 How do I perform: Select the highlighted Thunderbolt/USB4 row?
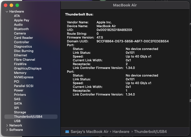point(31,117)
